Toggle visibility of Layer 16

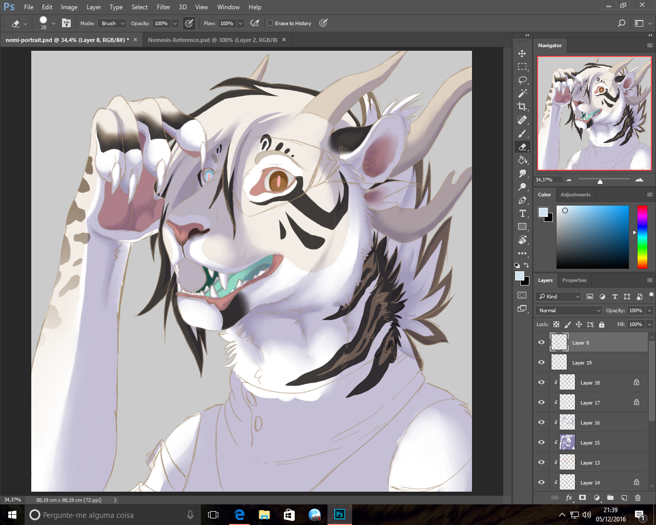click(x=541, y=422)
